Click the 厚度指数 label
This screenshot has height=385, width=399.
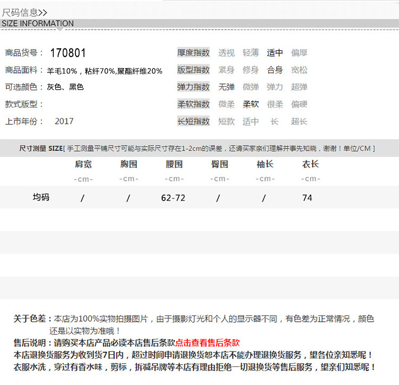tap(194, 53)
